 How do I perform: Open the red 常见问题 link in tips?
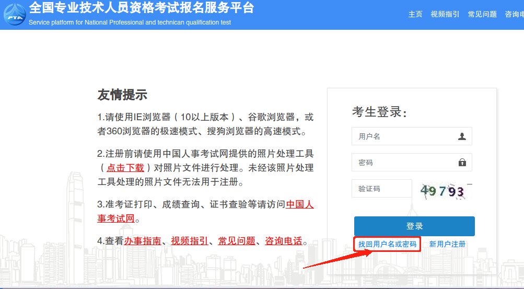point(237,241)
